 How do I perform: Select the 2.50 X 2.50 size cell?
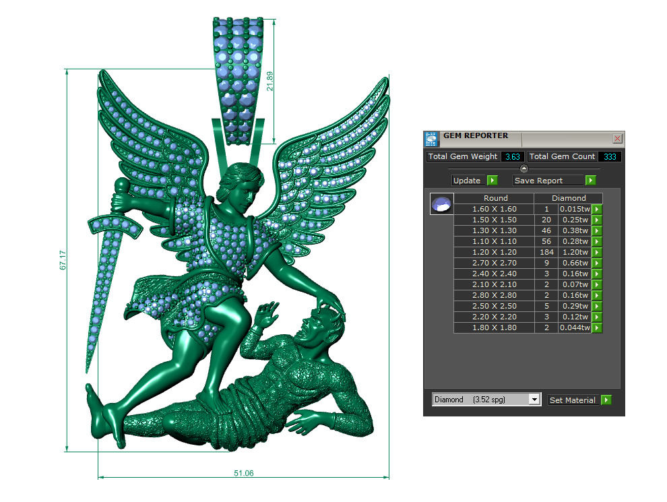495,306
